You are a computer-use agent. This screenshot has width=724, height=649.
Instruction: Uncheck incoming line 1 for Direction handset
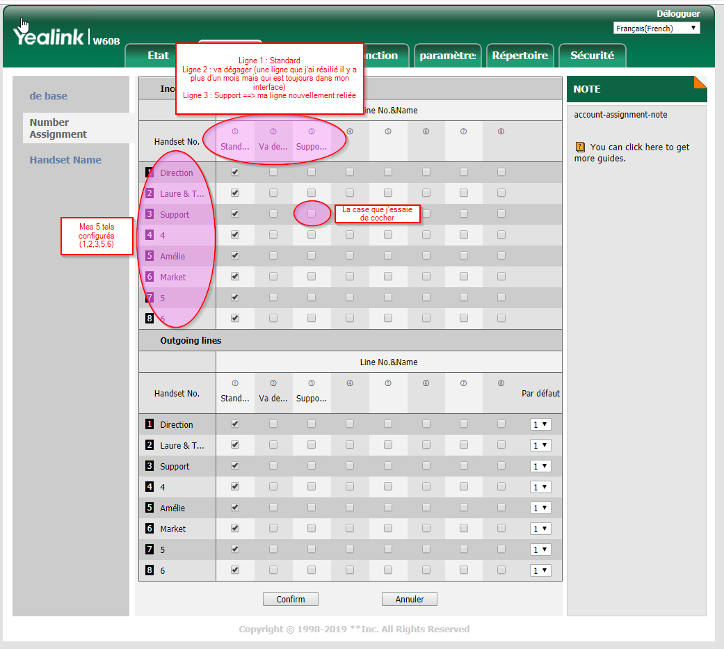click(x=235, y=173)
